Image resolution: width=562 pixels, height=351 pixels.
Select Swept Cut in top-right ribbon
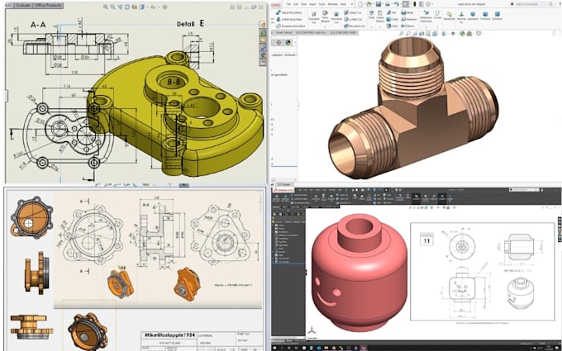353,12
